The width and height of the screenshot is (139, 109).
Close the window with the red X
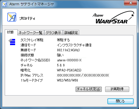131,3
